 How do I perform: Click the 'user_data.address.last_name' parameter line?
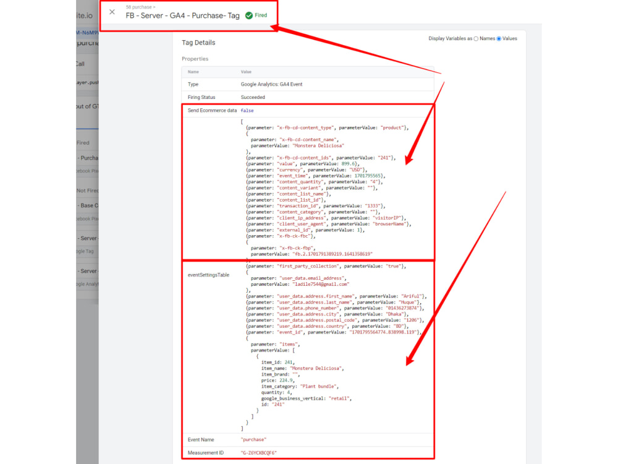click(334, 303)
